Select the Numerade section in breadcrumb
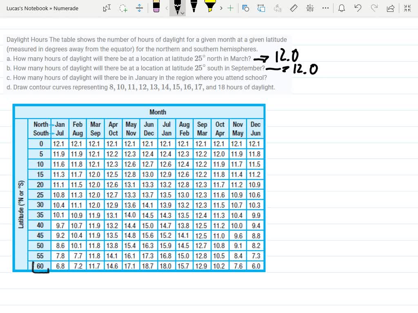The height and width of the screenshot is (313, 418). [65, 8]
